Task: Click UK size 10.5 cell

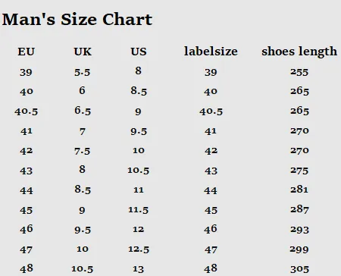Action: [83, 269]
